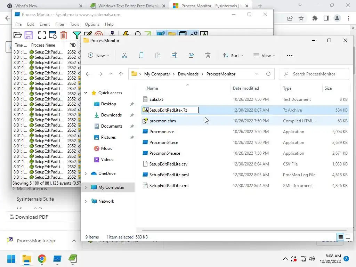The height and width of the screenshot is (267, 356).
Task: Click the Delete icon in Explorer toolbar
Action: pyautogui.click(x=208, y=55)
